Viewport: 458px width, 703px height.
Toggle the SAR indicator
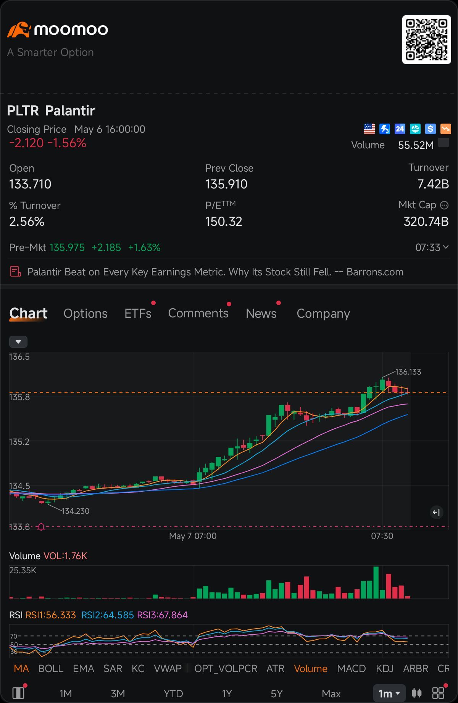(113, 669)
